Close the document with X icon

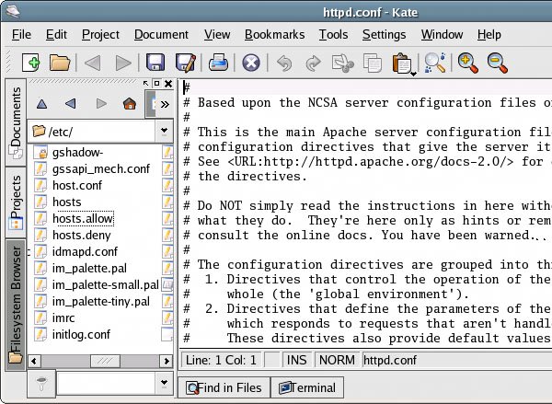tap(250, 63)
